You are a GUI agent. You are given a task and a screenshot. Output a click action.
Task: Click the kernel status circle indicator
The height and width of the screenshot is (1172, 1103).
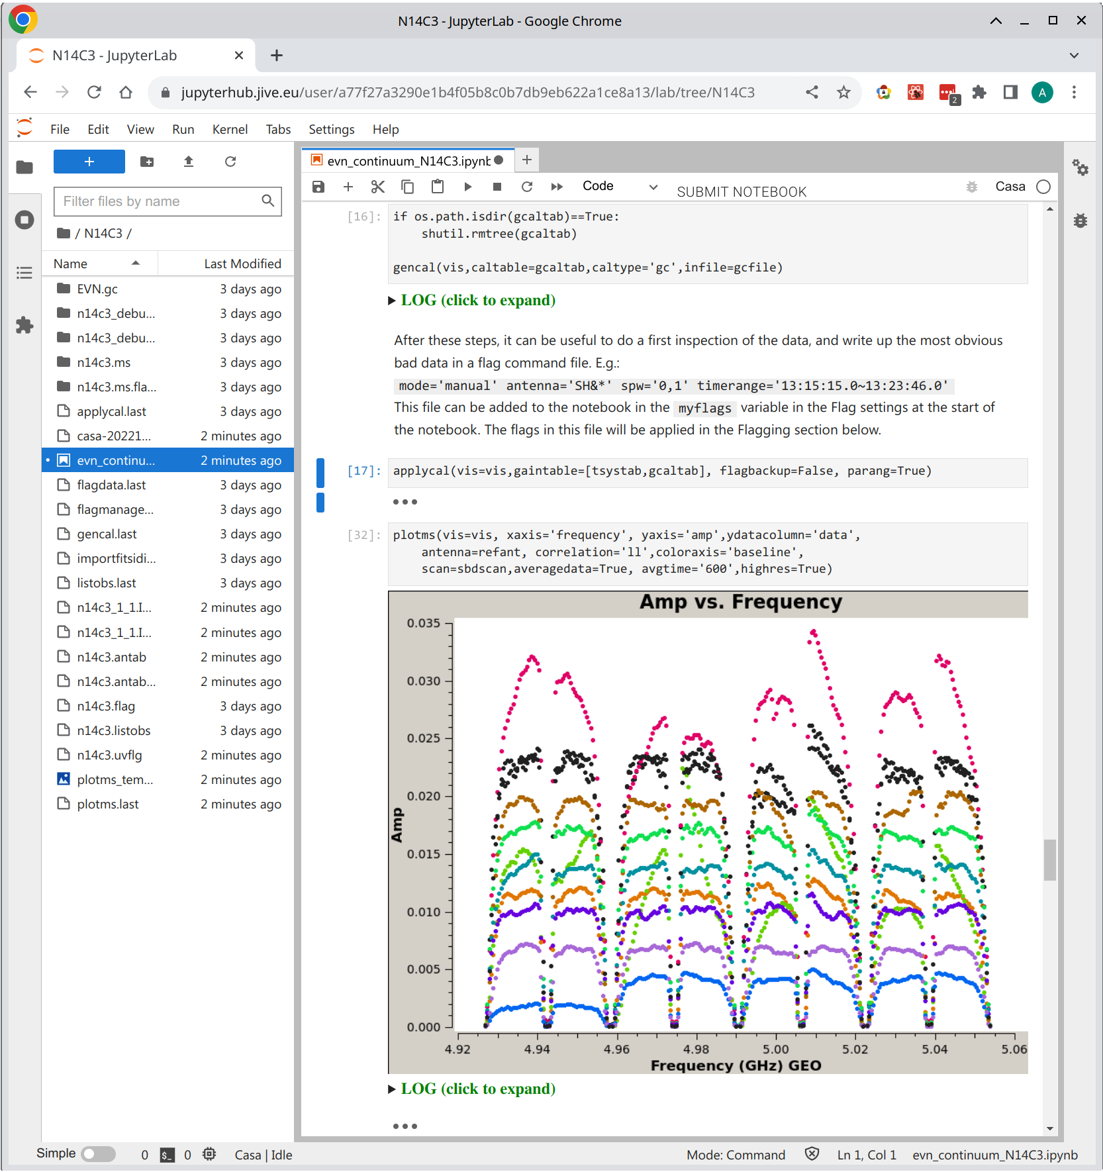pyautogui.click(x=1043, y=187)
